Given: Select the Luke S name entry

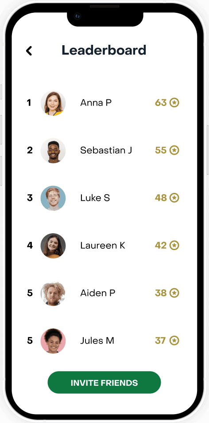Looking at the screenshot, I should coord(95,198).
